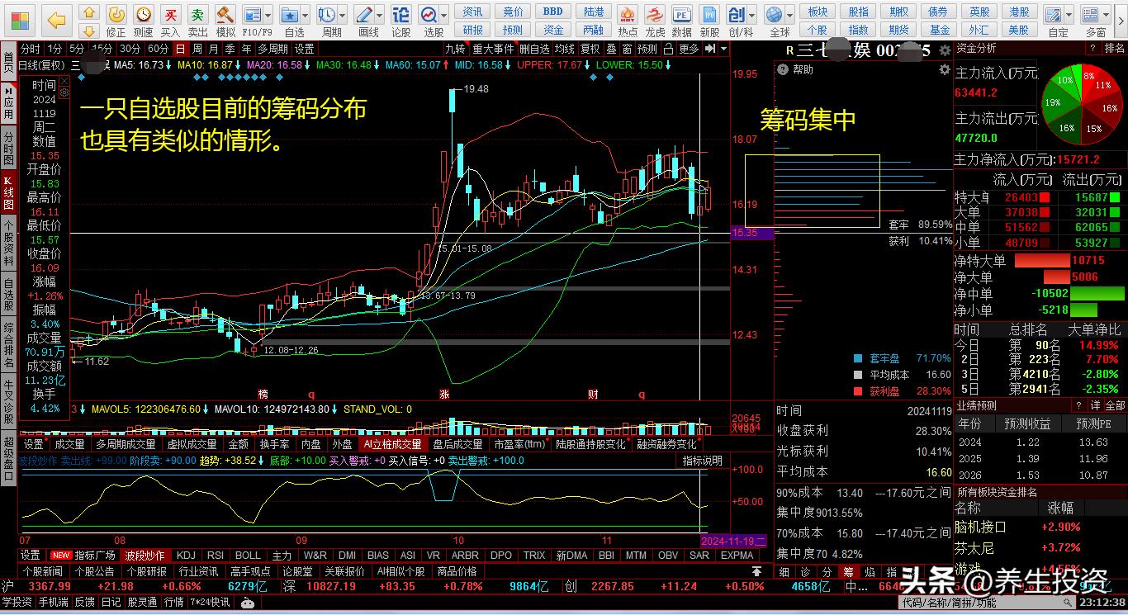Click the 港股 market button
Image resolution: width=1128 pixels, height=615 pixels.
pos(1020,12)
